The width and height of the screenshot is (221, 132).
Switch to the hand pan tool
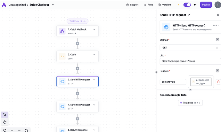[5, 122]
